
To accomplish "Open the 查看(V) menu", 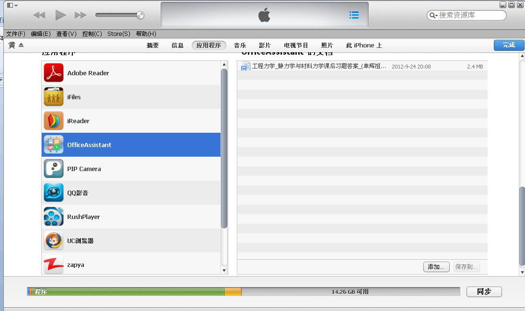I will click(66, 34).
